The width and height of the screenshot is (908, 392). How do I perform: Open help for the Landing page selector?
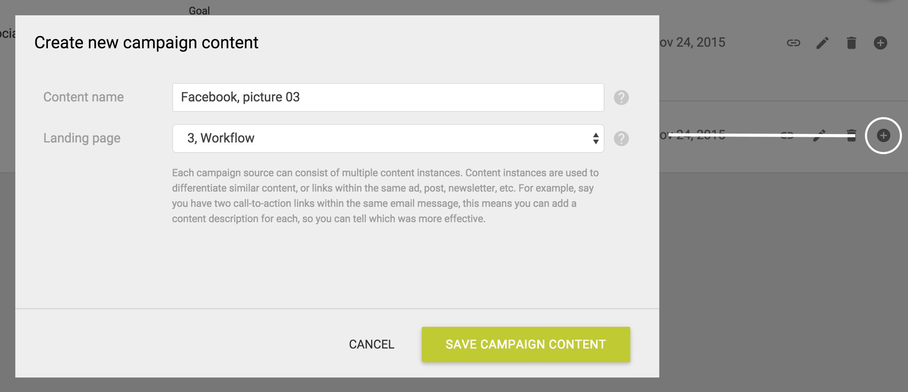[x=621, y=138]
